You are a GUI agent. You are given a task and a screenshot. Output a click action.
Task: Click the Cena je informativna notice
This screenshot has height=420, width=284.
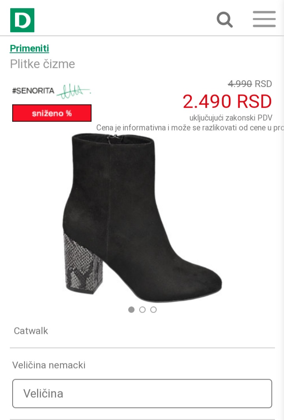point(190,128)
